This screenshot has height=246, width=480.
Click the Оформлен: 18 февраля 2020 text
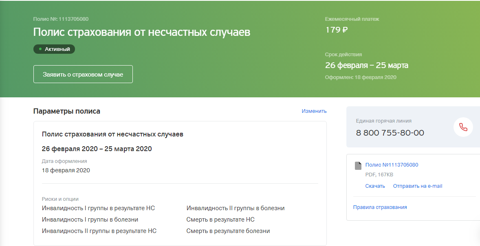point(360,77)
